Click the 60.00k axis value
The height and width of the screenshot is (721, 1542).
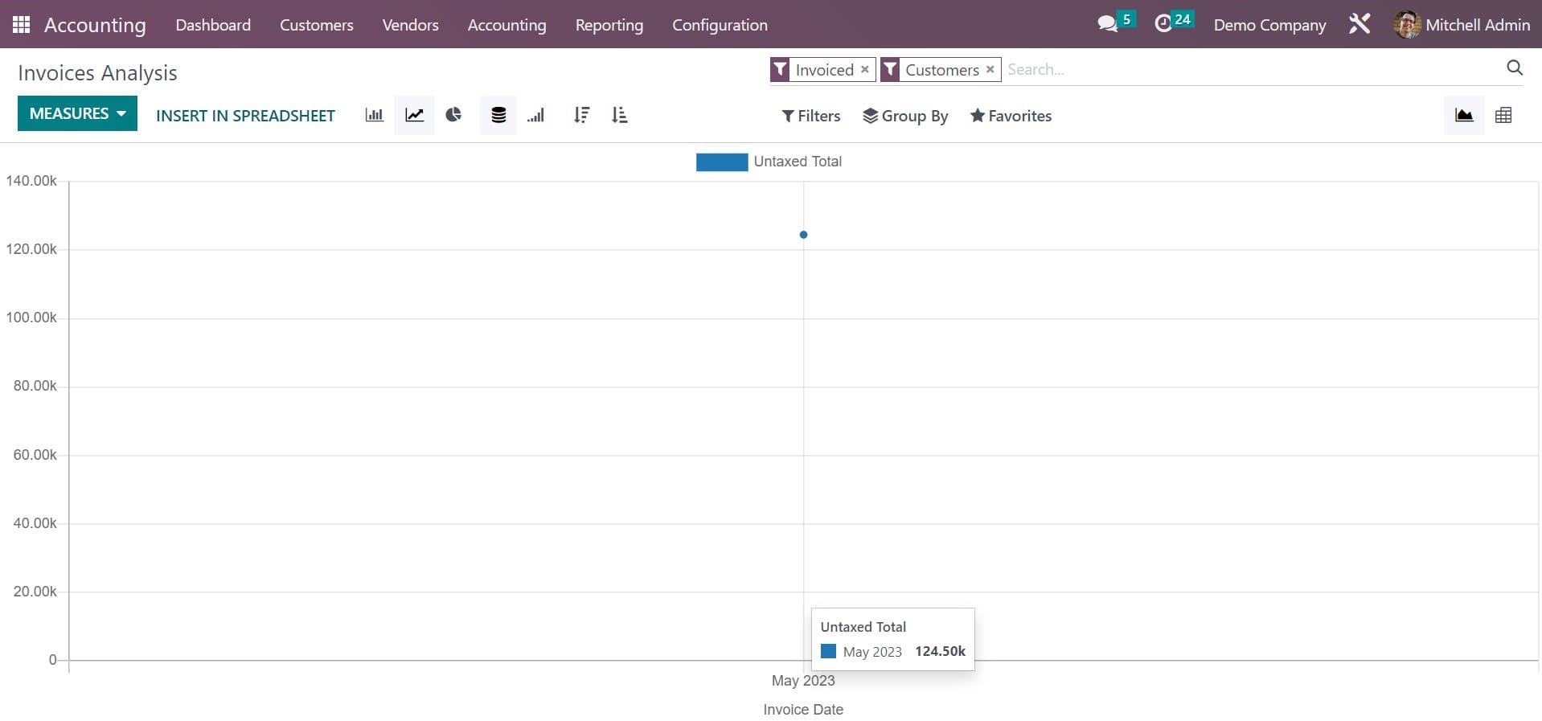(35, 455)
